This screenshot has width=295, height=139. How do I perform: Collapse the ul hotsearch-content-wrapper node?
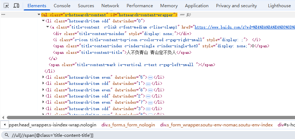point(39,15)
